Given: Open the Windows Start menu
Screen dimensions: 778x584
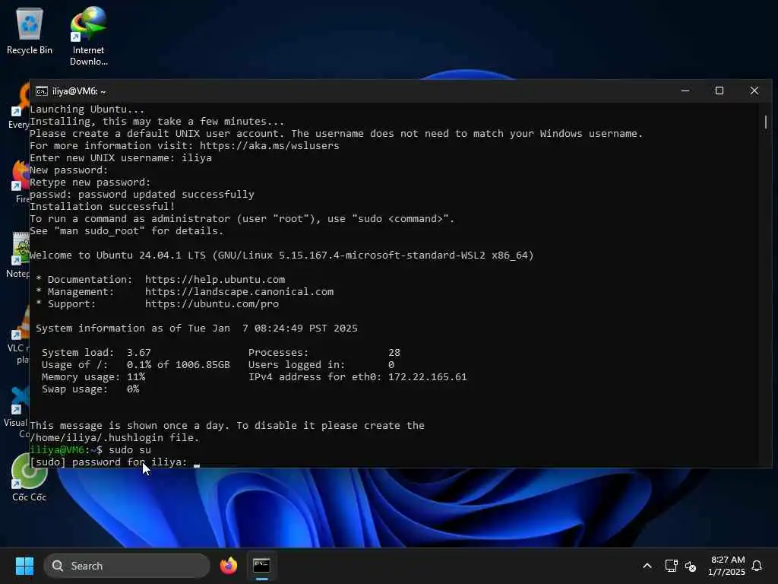Looking at the screenshot, I should click(24, 566).
